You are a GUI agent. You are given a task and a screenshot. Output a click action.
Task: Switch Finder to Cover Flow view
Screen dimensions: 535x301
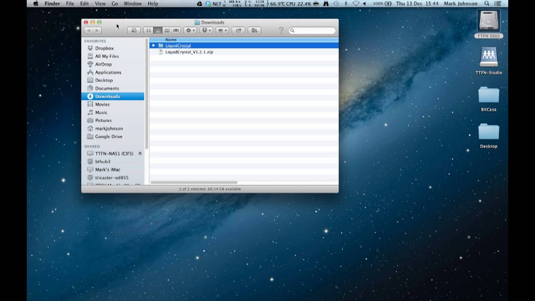click(176, 31)
